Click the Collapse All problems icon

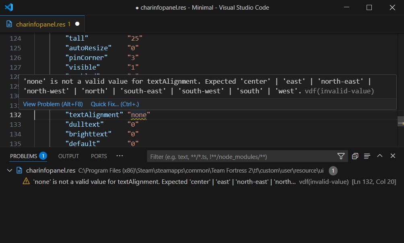[x=355, y=156]
